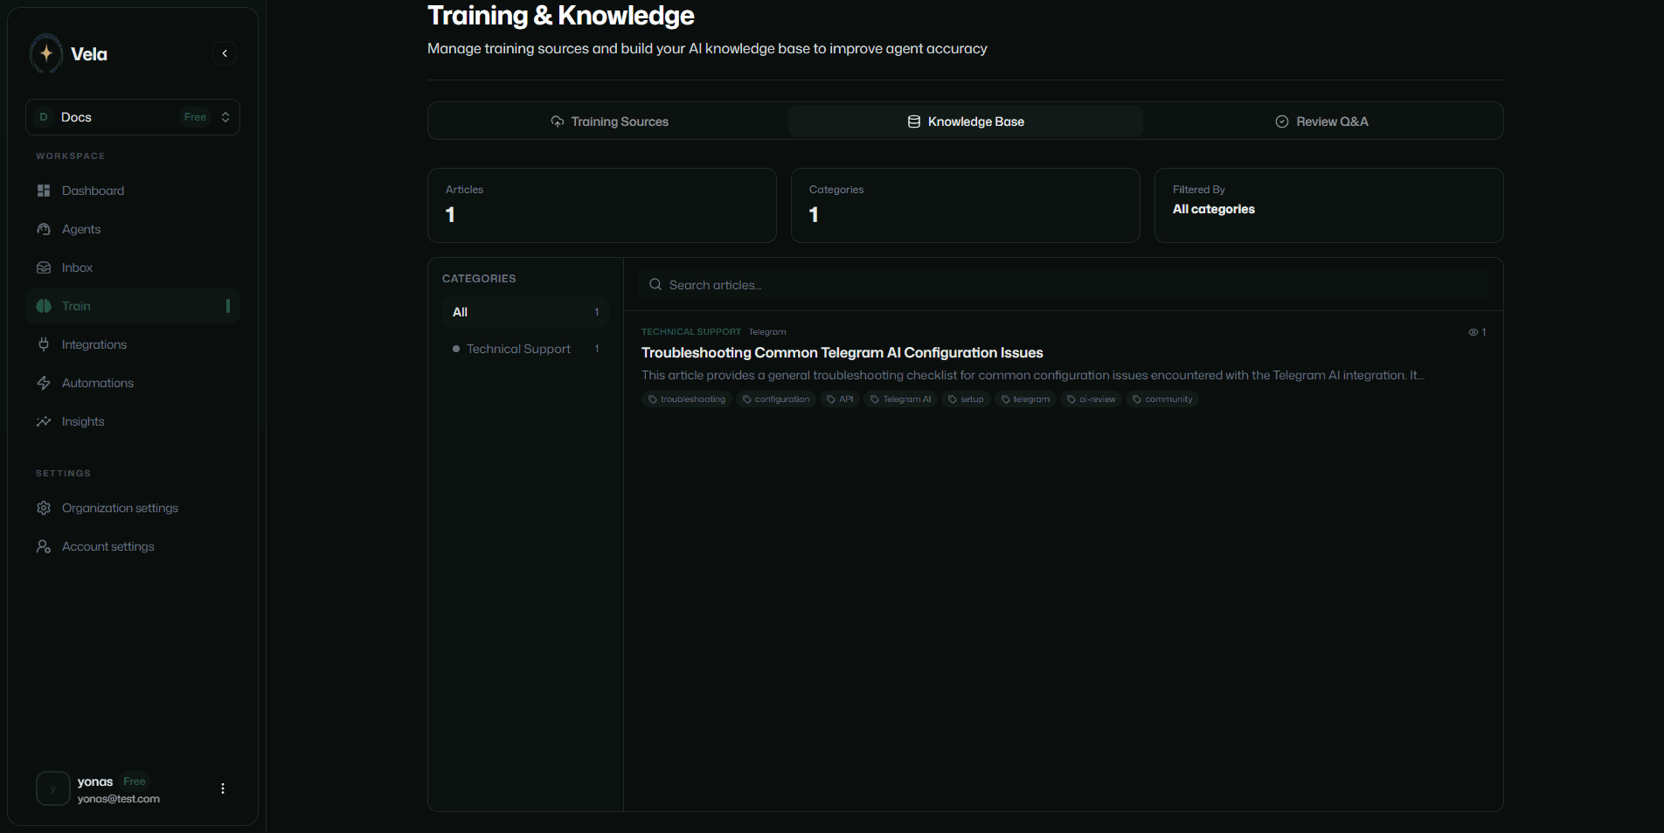Click the configuration tag
Screen dimensions: 1664x833
click(776, 399)
